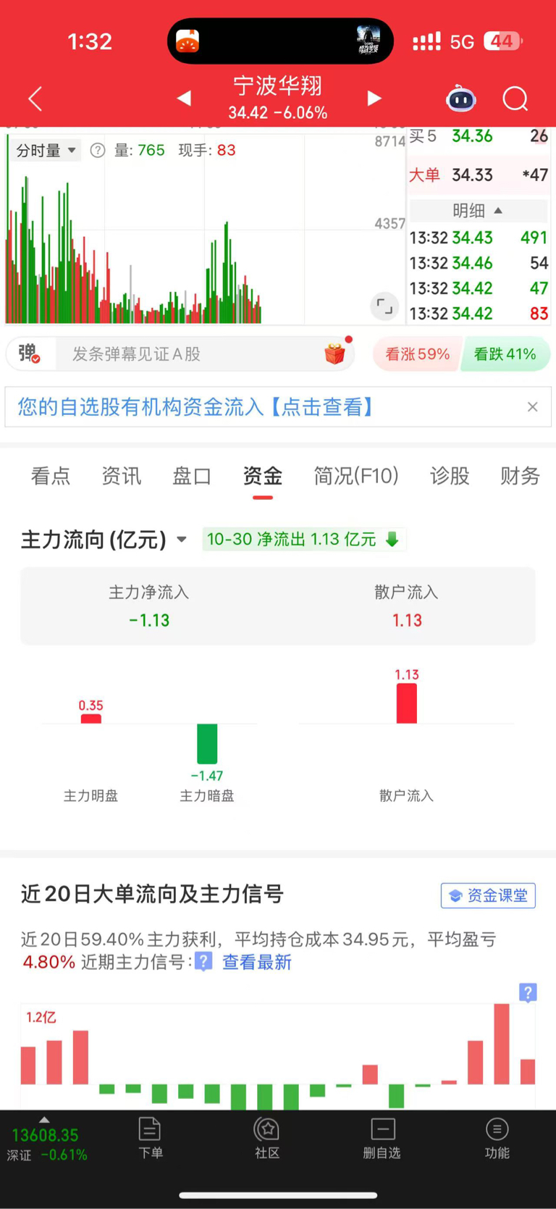This screenshot has width=556, height=1209.
Task: Click the 查看最新 link
Action: coord(256,962)
